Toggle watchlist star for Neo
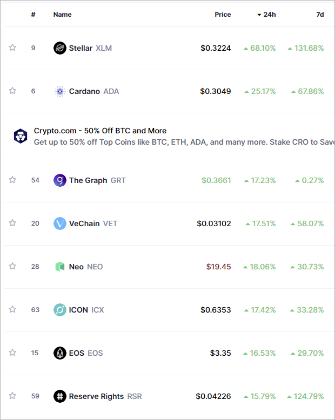Viewport: 335px width, 420px height. pyautogui.click(x=12, y=266)
